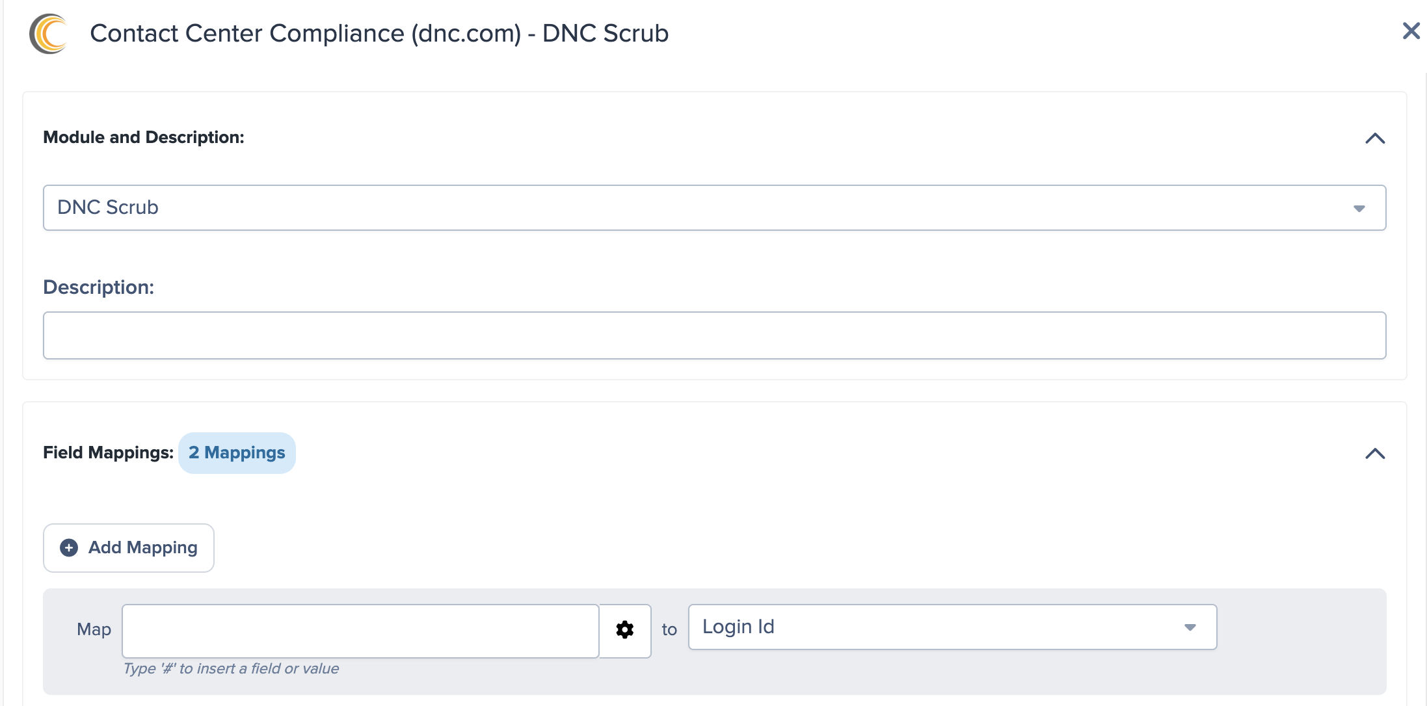1427x706 pixels.
Task: Click the insert field or value hint text
Action: pyautogui.click(x=231, y=668)
